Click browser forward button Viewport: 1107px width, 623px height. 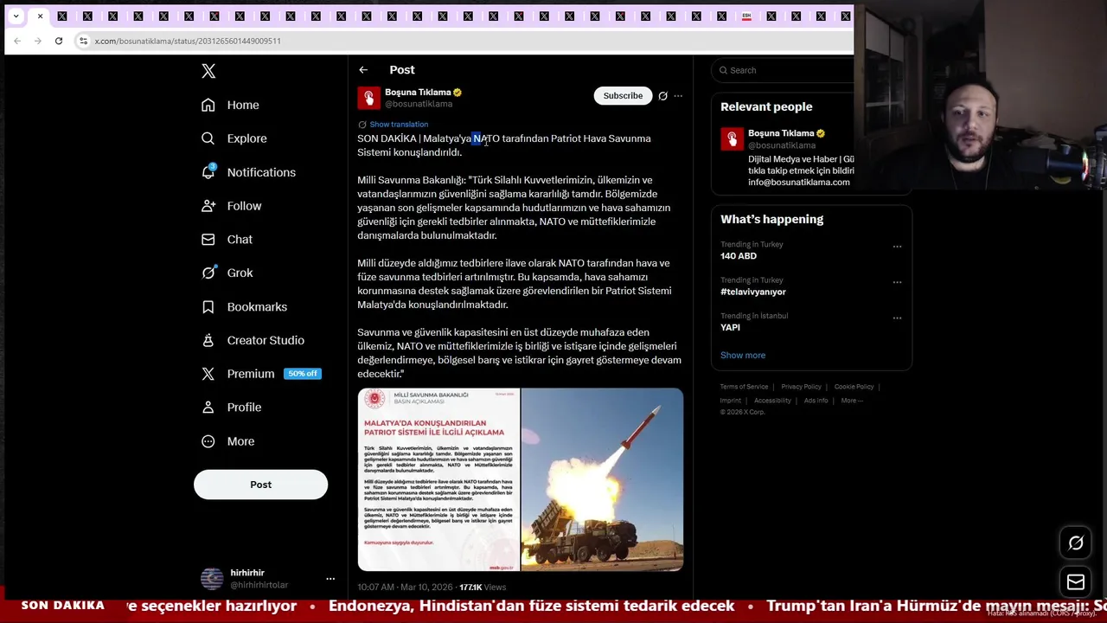(37, 41)
